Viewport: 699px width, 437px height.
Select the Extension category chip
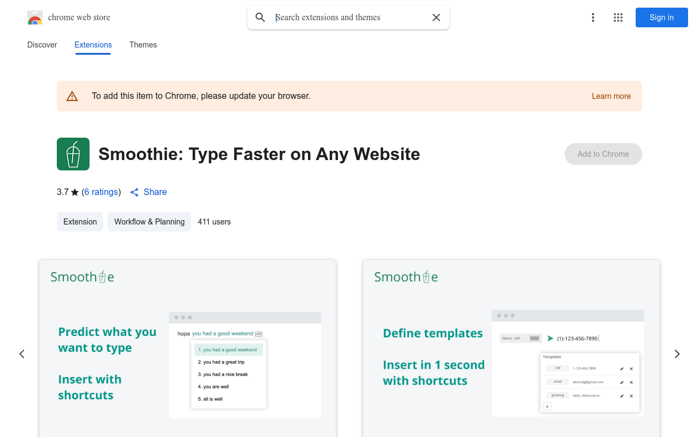pos(80,222)
